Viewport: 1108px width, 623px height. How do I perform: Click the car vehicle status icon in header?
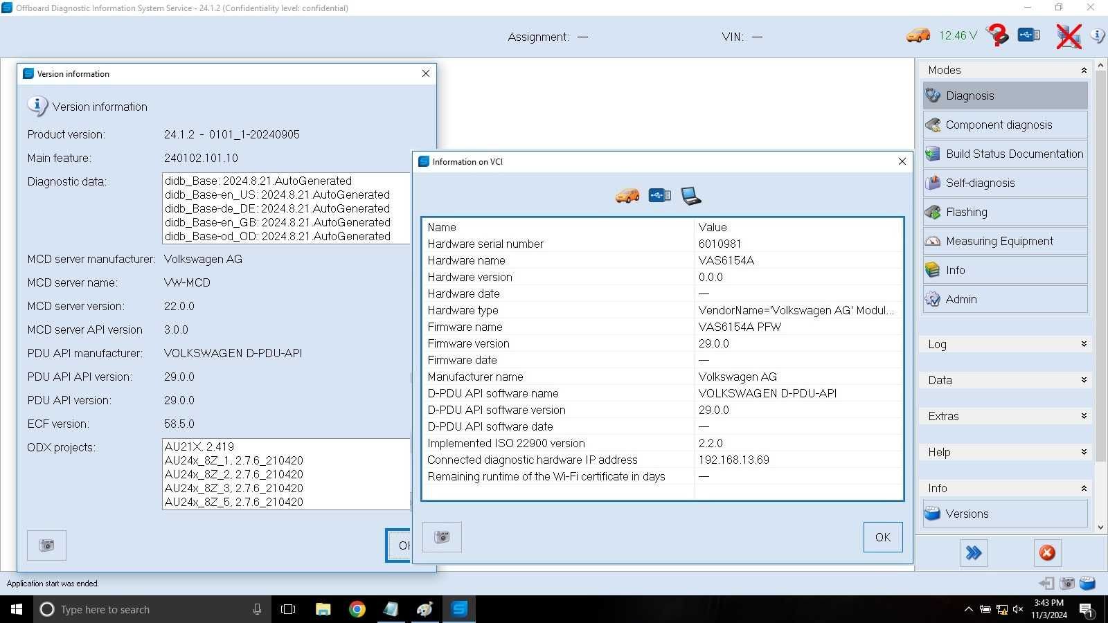point(918,35)
